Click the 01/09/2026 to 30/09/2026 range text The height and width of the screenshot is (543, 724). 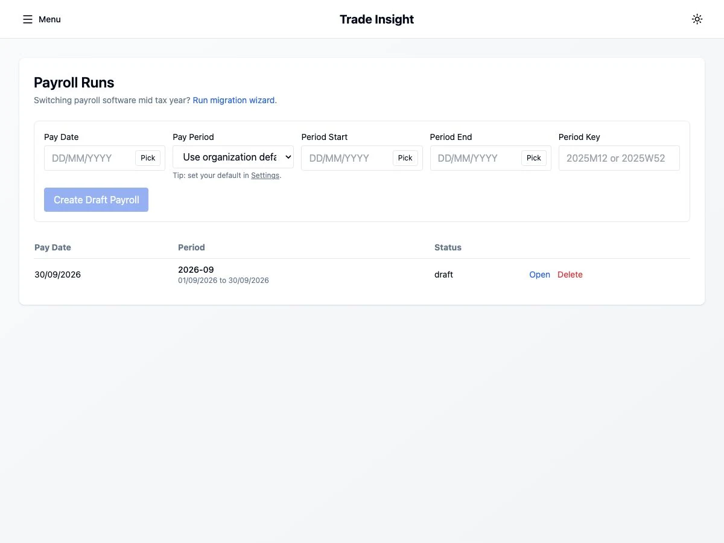coord(223,281)
